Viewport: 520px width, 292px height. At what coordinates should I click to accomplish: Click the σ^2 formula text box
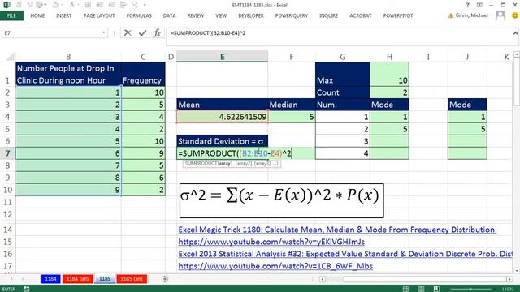pos(282,200)
